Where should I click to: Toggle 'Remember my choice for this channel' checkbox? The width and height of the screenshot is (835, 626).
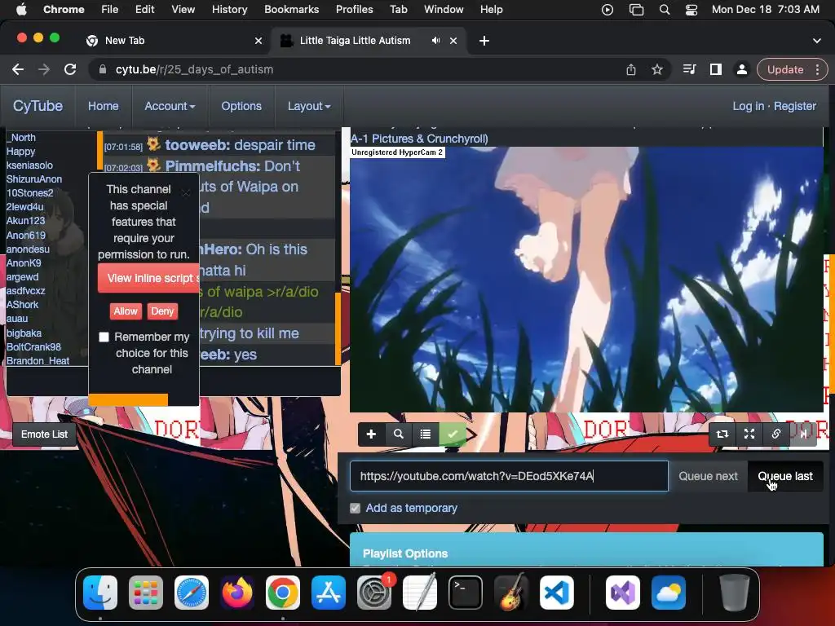click(104, 337)
